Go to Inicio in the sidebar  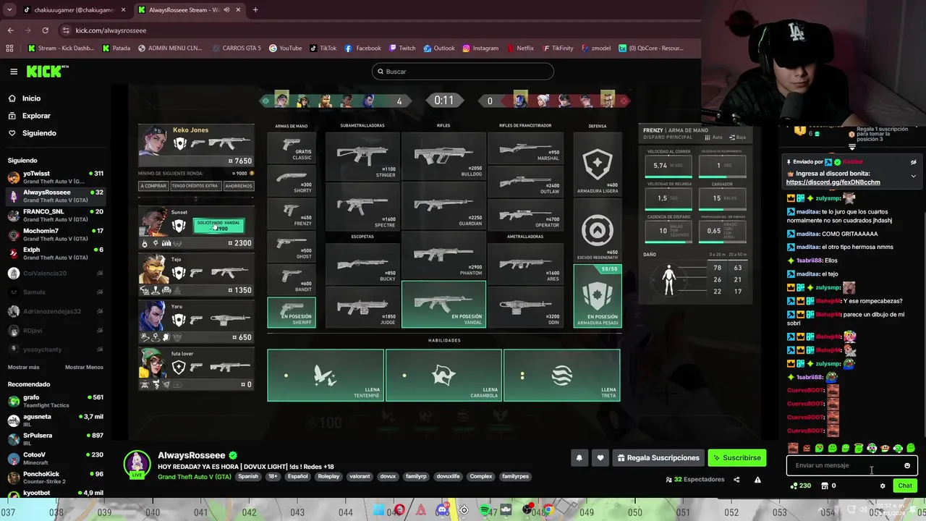(x=31, y=98)
